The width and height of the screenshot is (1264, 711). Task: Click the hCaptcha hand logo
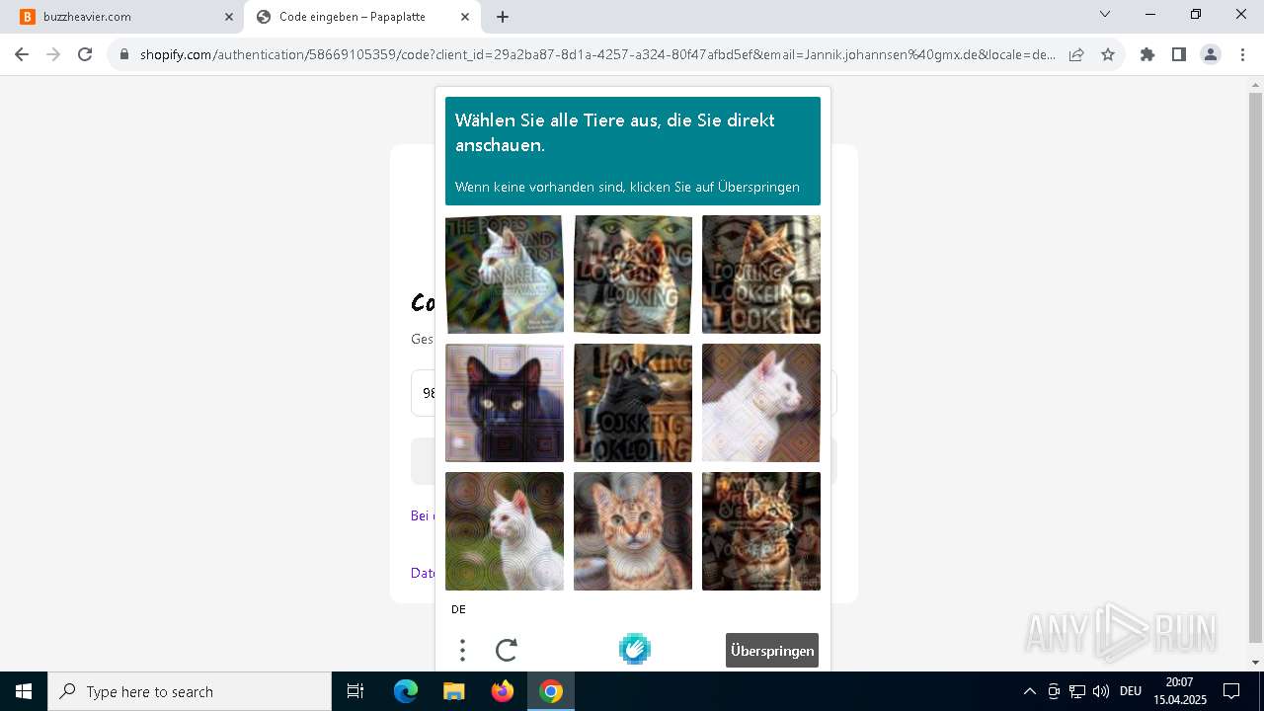point(634,649)
